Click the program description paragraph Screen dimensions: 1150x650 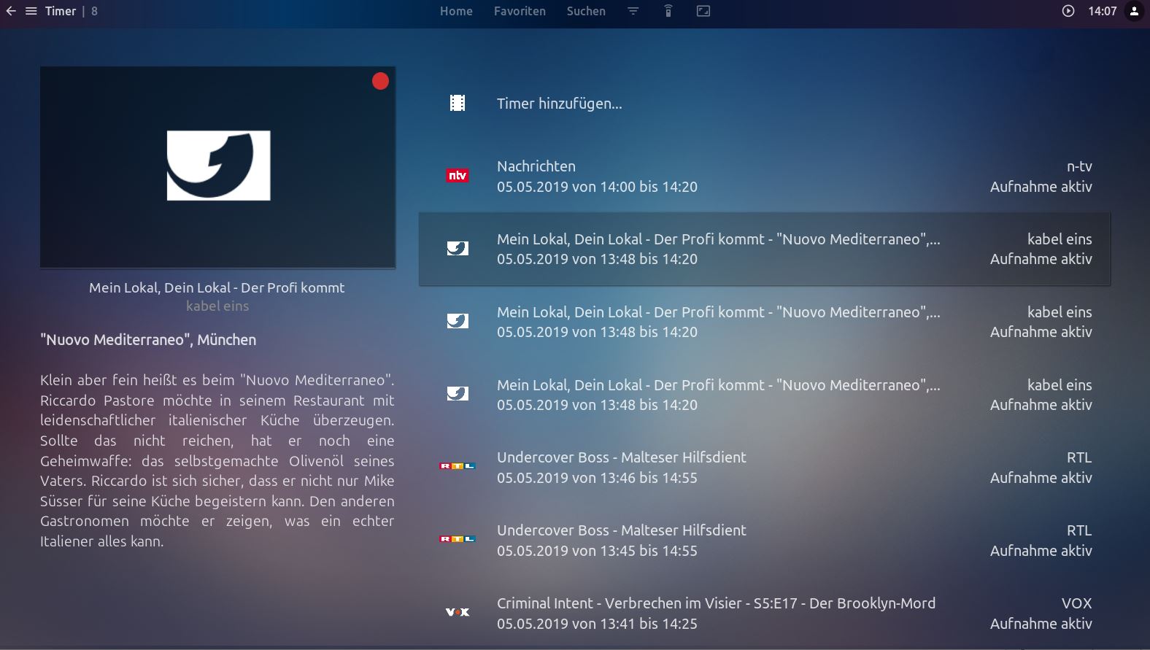click(217, 460)
